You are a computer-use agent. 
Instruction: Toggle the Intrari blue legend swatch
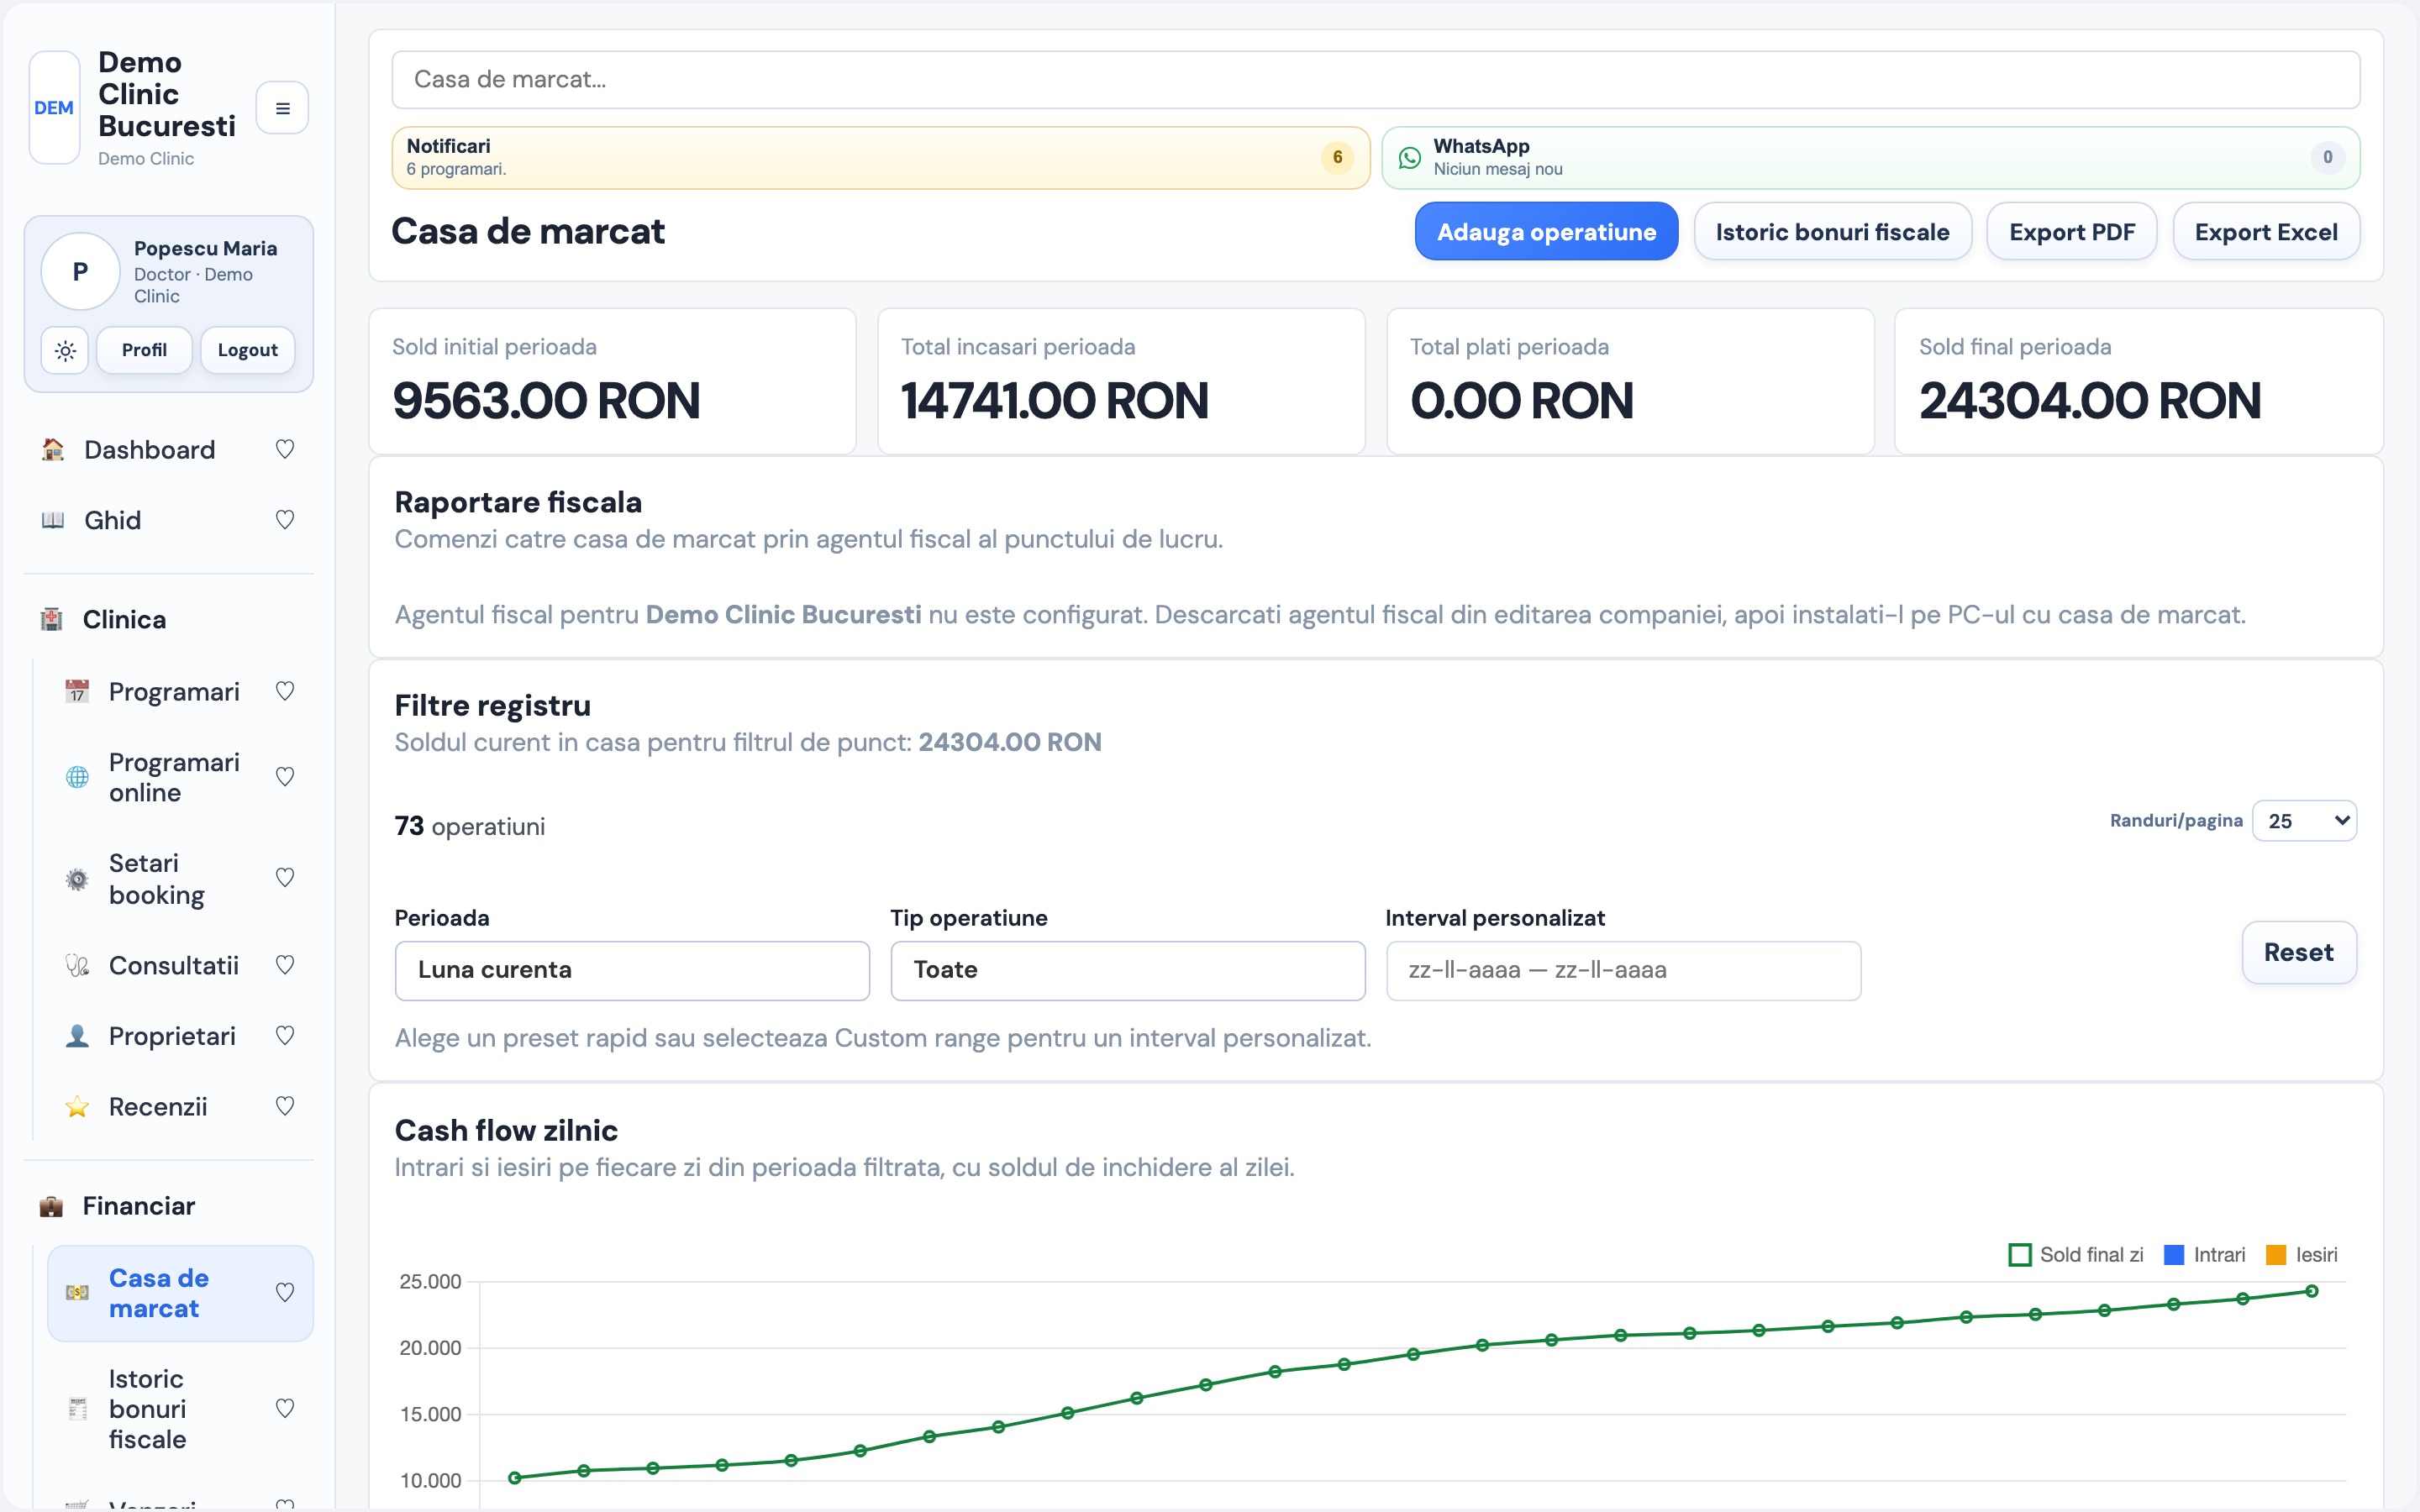[x=2174, y=1255]
